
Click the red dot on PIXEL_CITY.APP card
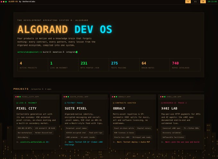click(16, 97)
